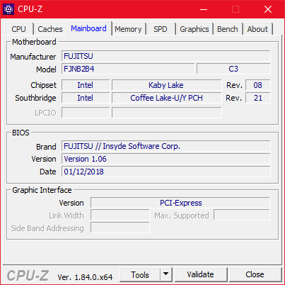Click the CPU-Z app icon in title bar
Viewport: 285px width, 285px height.
pos(8,9)
